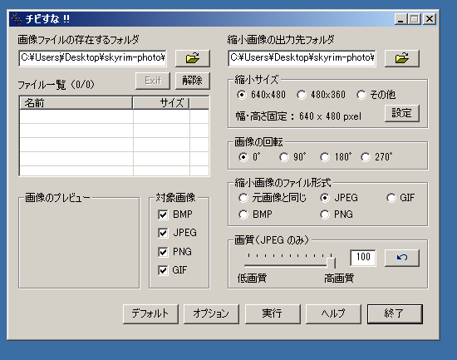Open ヘルプ button

(333, 314)
